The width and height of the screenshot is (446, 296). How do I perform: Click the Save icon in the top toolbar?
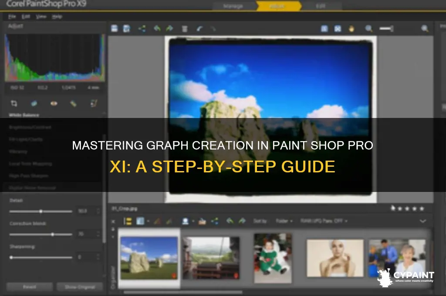[x=115, y=28]
